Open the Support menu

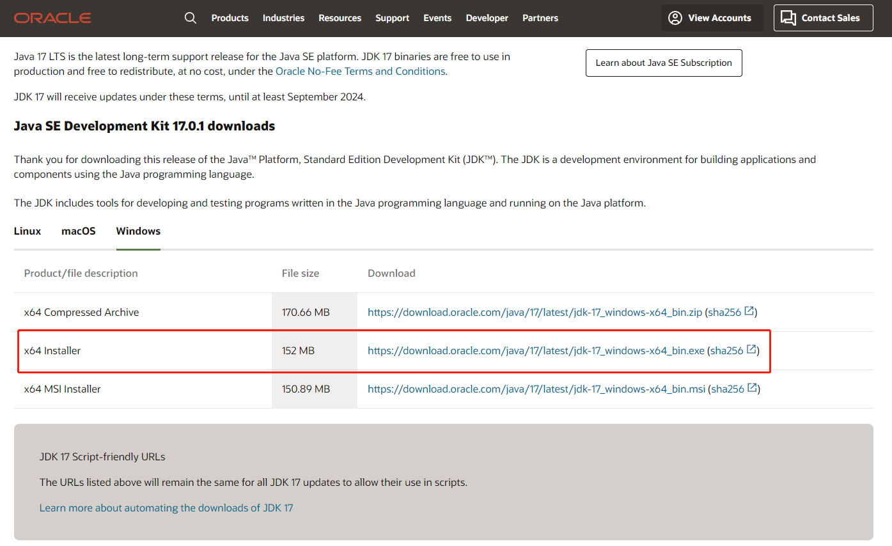(392, 18)
